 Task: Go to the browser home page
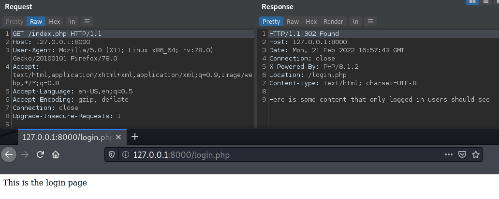click(x=56, y=154)
